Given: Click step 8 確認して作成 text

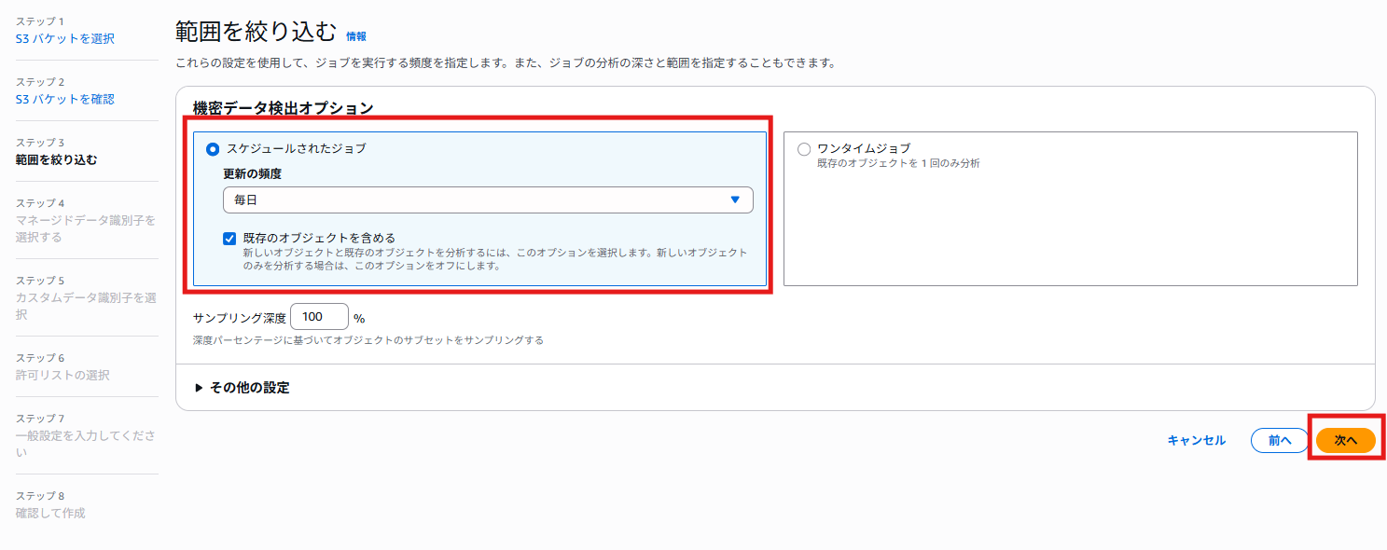Looking at the screenshot, I should (x=50, y=513).
